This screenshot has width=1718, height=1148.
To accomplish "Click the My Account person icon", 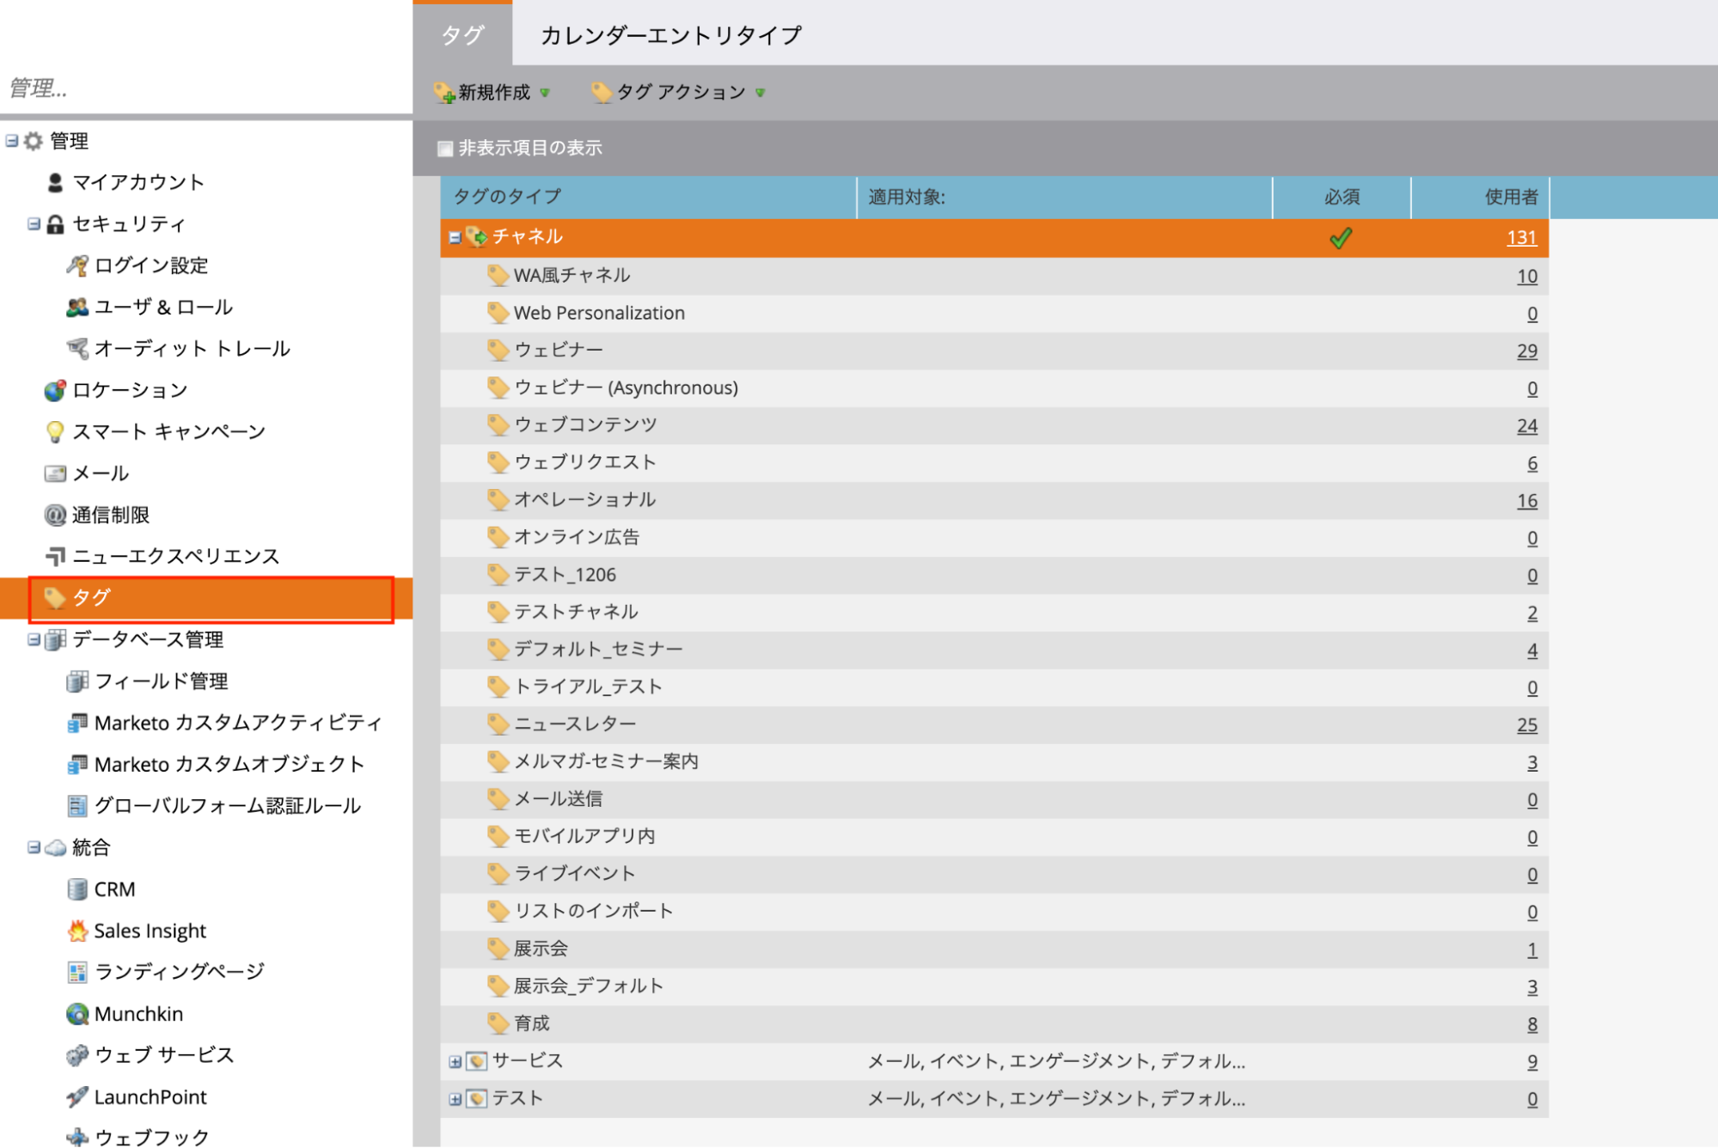I will 55,182.
